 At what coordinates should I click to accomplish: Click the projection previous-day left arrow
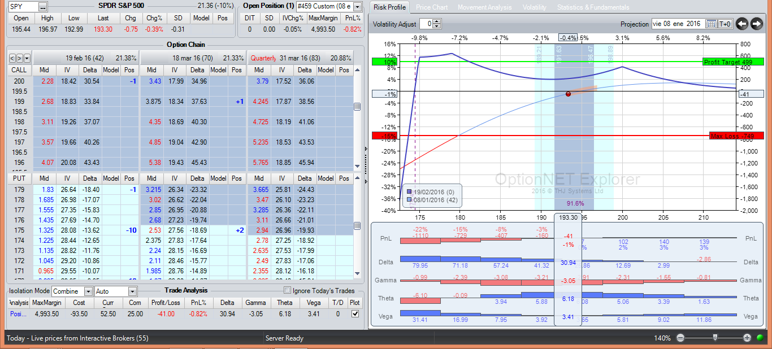click(x=742, y=24)
